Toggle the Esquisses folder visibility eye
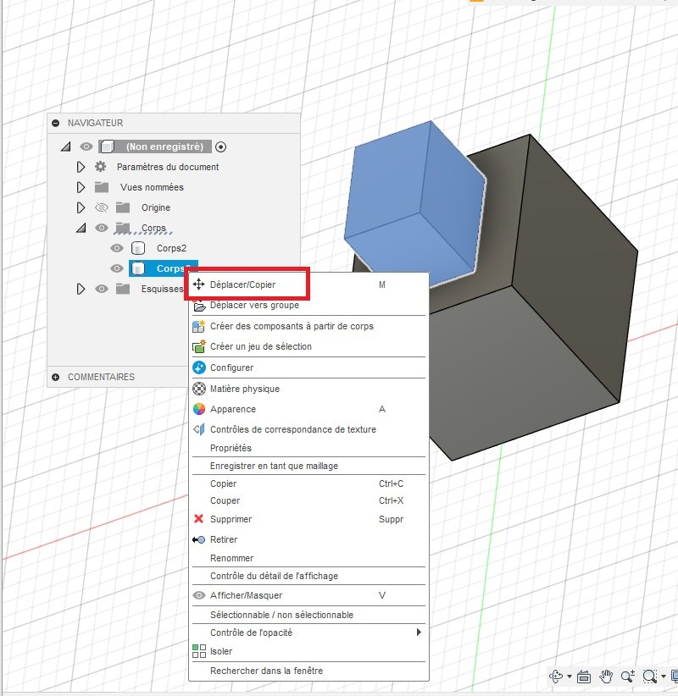The height and width of the screenshot is (696, 678). click(x=102, y=289)
